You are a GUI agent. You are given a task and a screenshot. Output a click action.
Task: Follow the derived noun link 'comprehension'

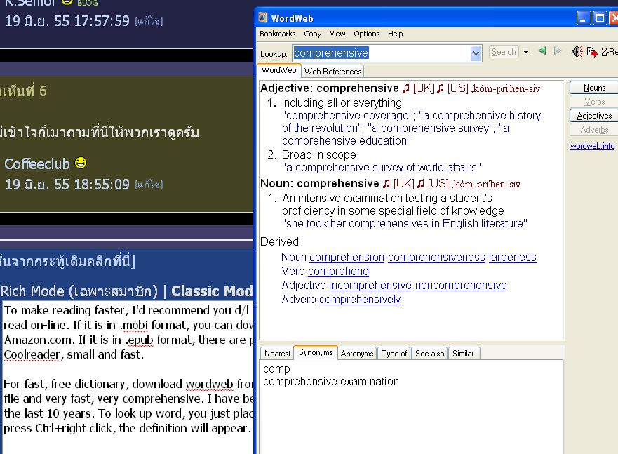(x=347, y=257)
